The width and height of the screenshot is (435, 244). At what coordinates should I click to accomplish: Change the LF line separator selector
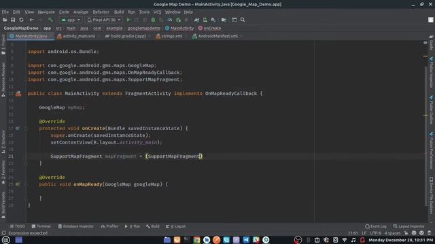[x=364, y=233]
